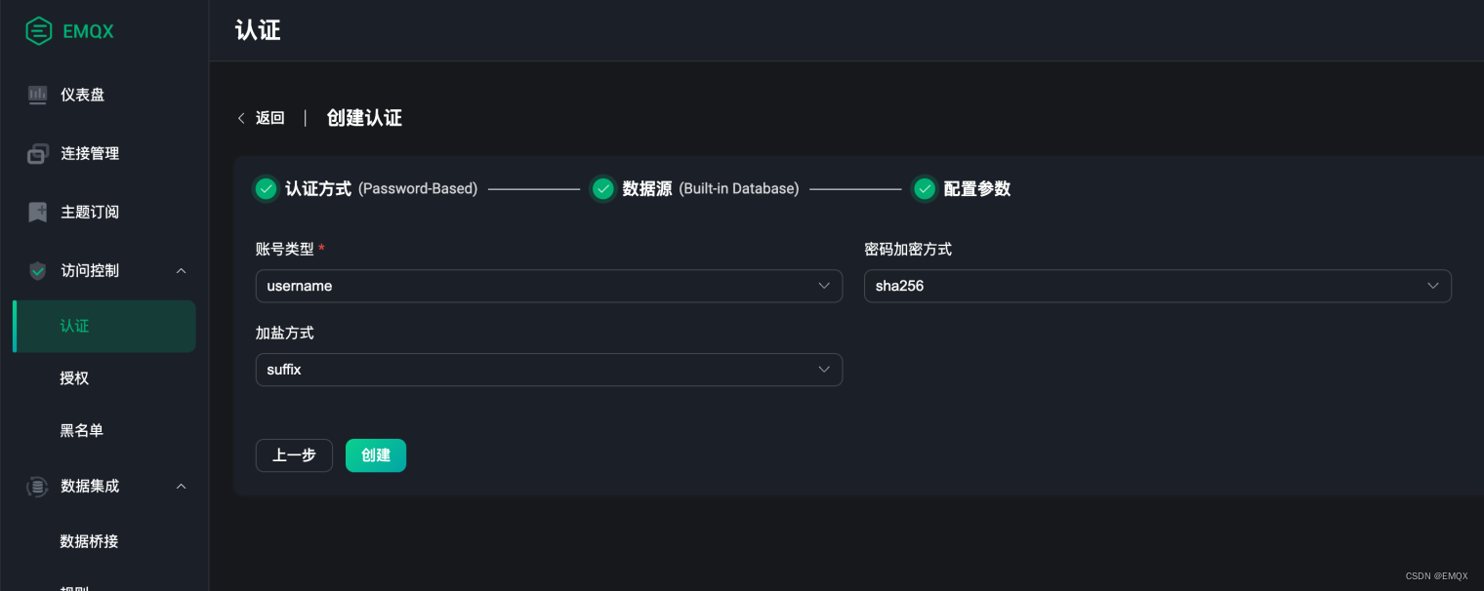Click the 配置参数 step label
1484x591 pixels.
[x=977, y=188]
